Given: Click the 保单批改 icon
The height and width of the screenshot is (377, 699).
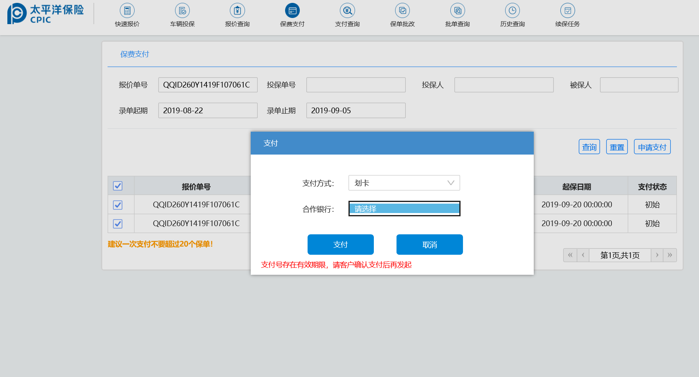Looking at the screenshot, I should click(x=402, y=11).
